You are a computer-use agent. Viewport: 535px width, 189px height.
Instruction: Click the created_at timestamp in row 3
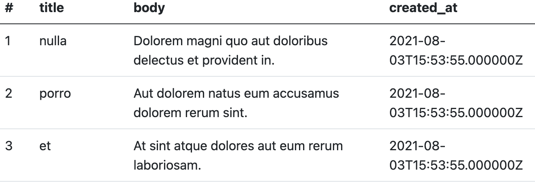pos(456,156)
